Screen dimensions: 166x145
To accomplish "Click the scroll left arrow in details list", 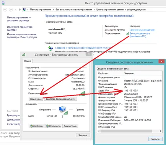I will point(99,131).
